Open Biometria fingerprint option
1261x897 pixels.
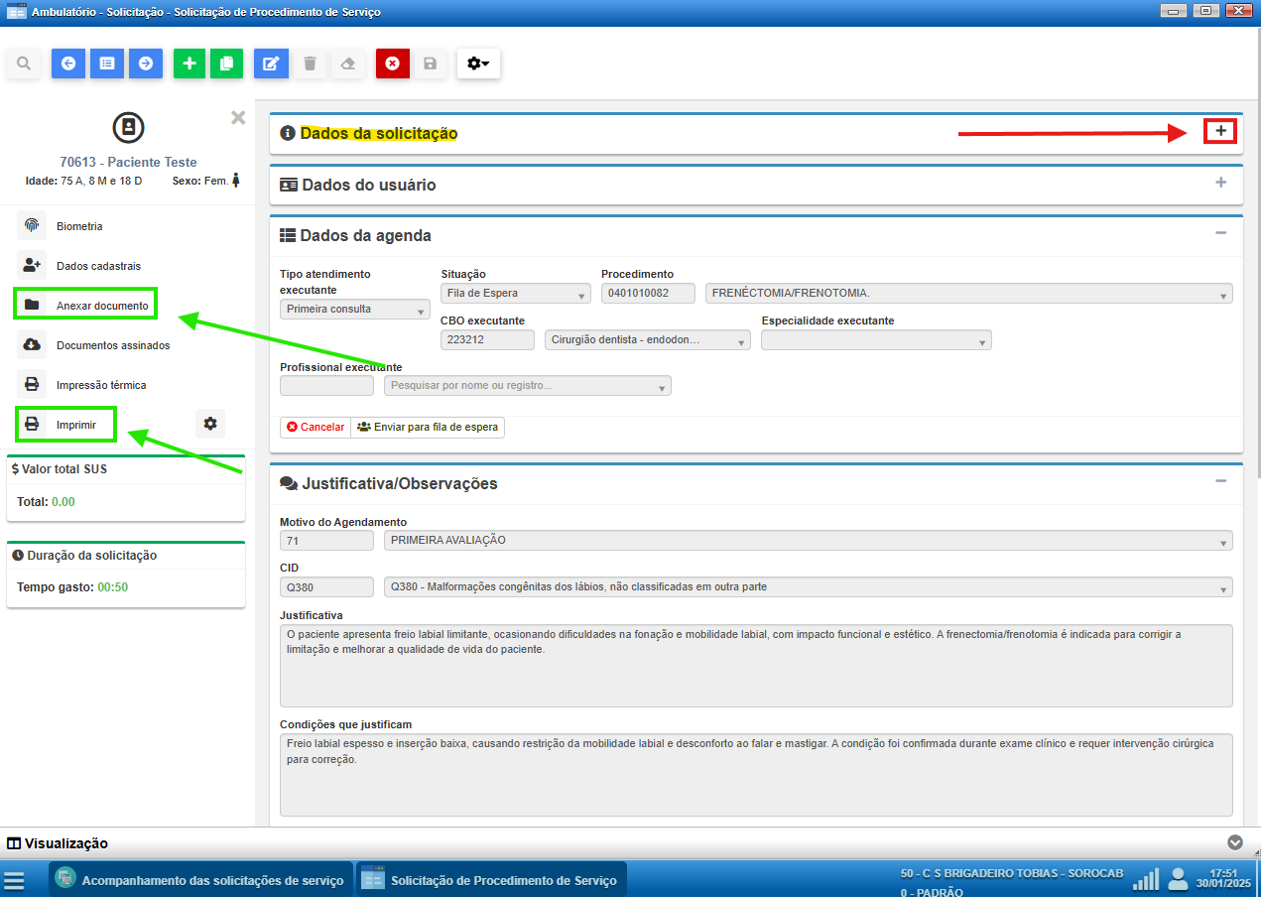[x=79, y=226]
